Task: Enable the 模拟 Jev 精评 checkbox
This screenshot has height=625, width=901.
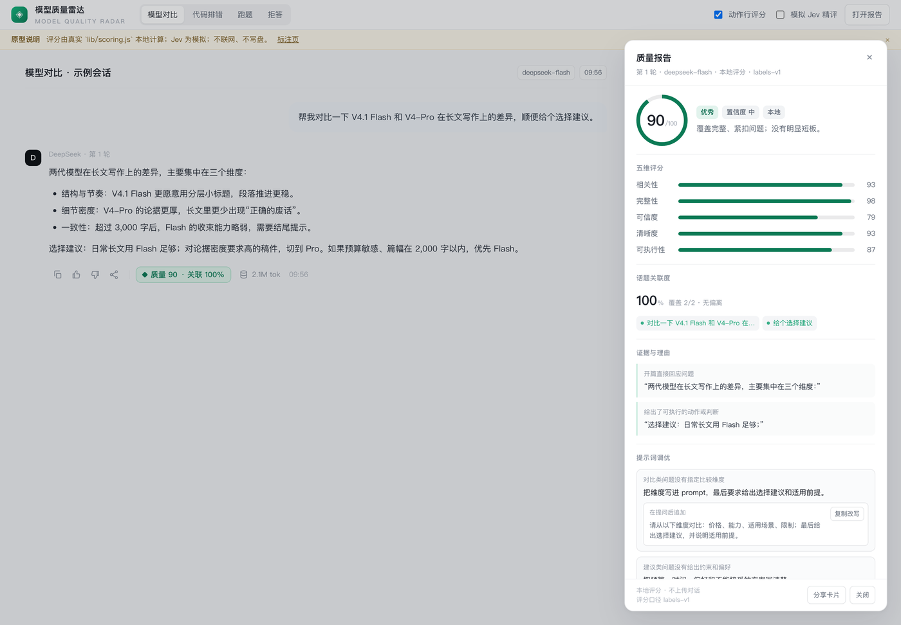Action: click(780, 14)
